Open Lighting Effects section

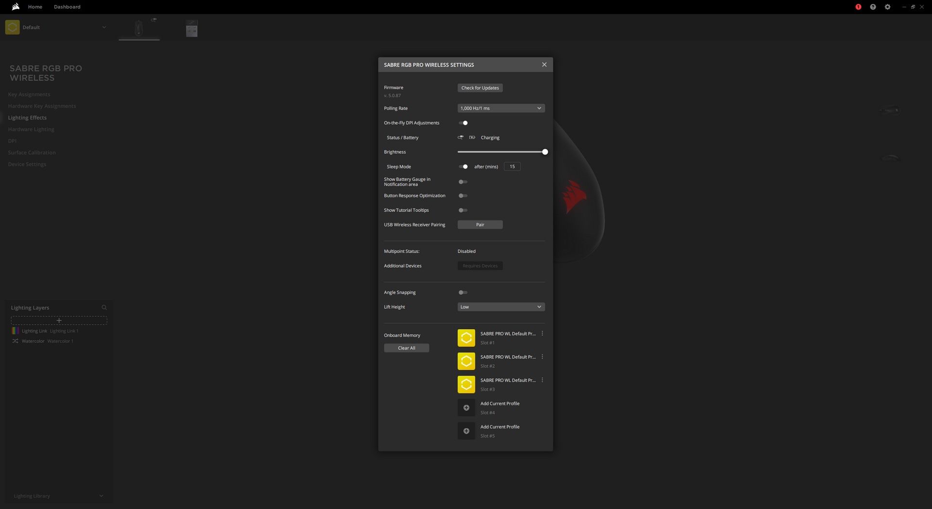tap(27, 117)
